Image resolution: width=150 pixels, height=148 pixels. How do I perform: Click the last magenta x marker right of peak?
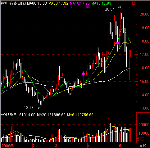(130, 7)
